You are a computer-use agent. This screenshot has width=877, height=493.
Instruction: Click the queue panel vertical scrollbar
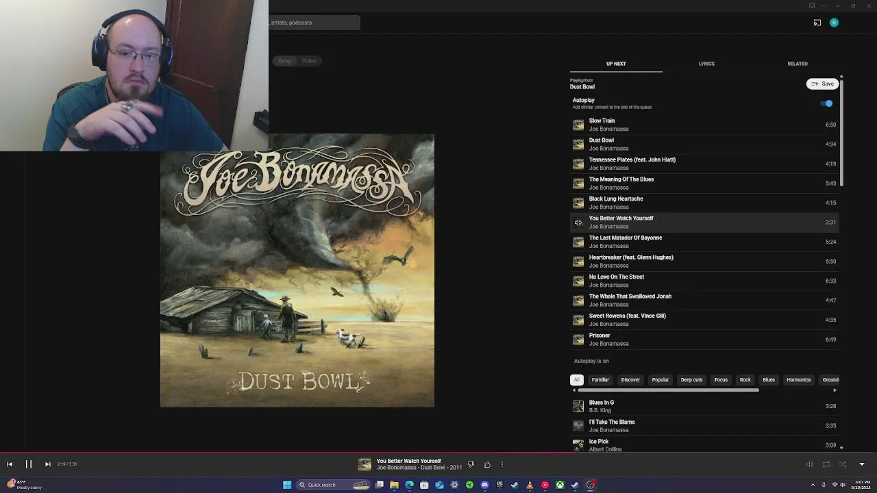coord(841,131)
